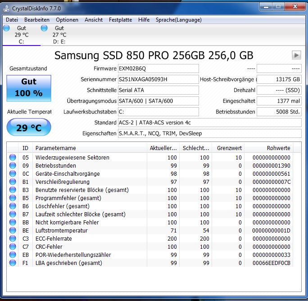Click the status circle for Programmfehler (gesamt)
This screenshot has width=308, height=301.
pos(13,198)
